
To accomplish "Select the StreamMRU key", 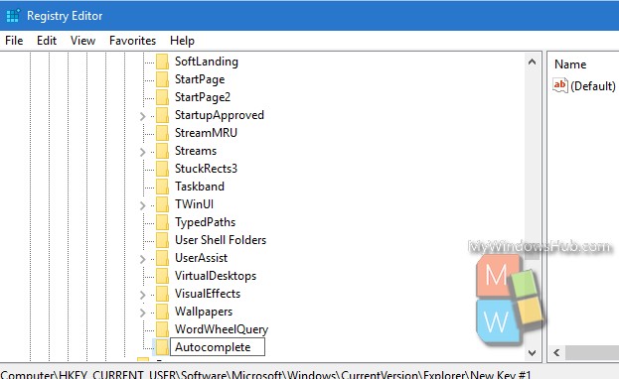I will [206, 133].
